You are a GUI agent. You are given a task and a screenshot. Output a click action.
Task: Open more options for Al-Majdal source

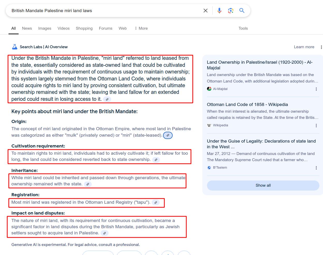(316, 89)
